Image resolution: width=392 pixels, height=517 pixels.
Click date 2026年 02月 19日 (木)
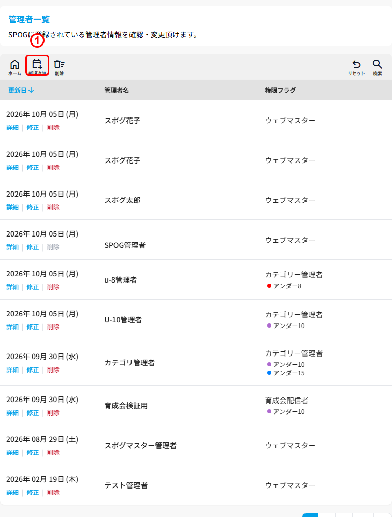[x=42, y=479]
